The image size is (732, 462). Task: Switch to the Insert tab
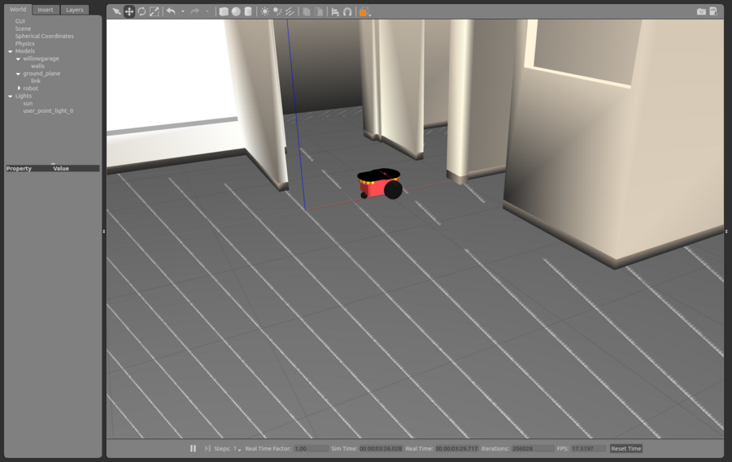point(46,10)
